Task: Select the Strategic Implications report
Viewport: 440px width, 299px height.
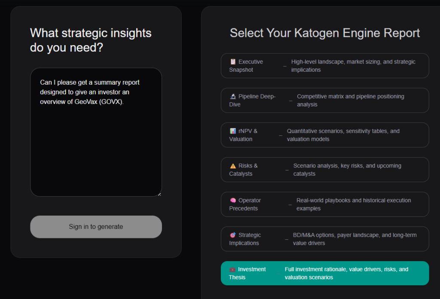Action: point(325,239)
